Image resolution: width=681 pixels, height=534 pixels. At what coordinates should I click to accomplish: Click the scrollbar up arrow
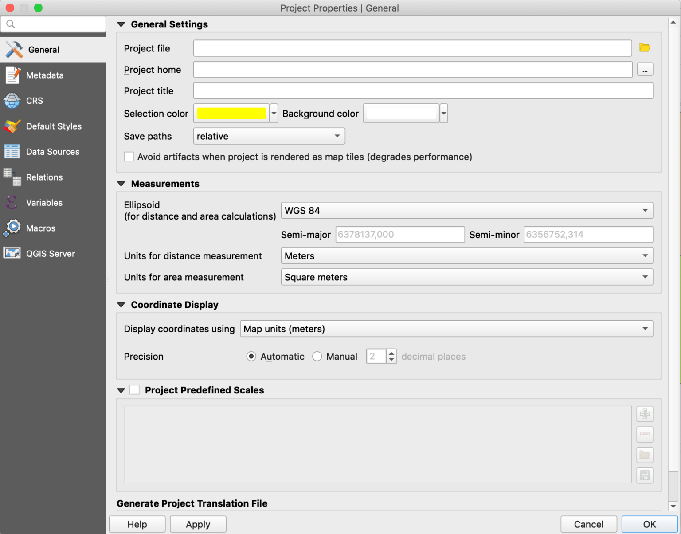click(673, 22)
